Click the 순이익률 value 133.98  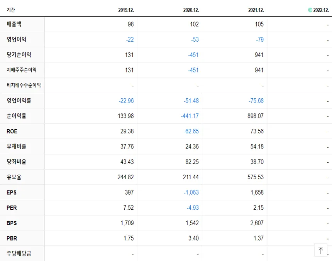click(x=126, y=116)
